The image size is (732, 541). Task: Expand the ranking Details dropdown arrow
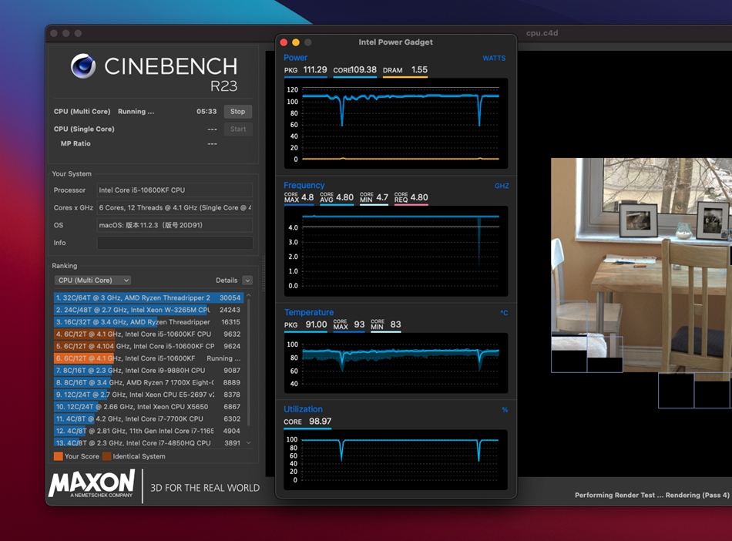click(247, 281)
